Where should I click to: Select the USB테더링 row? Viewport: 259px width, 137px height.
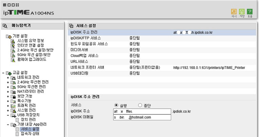tap(162, 73)
